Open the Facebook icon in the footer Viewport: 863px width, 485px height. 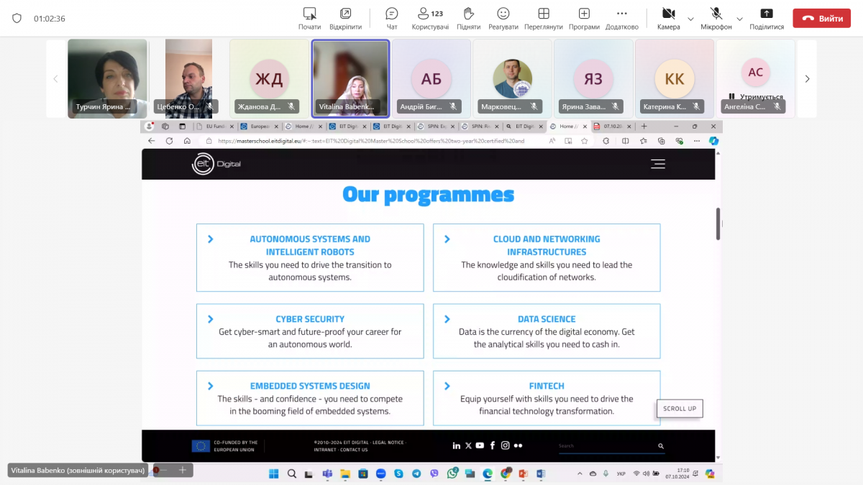point(493,445)
